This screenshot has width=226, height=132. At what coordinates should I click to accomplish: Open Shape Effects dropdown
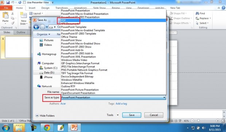pos(180,23)
